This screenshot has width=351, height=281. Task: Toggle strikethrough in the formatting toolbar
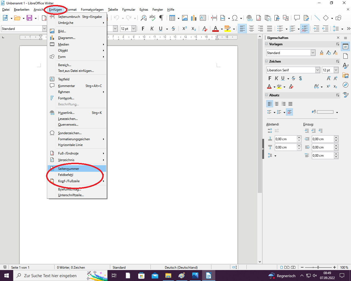[173, 29]
